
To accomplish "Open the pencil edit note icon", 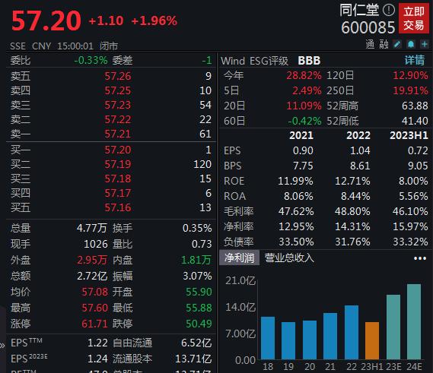I will point(398,44).
